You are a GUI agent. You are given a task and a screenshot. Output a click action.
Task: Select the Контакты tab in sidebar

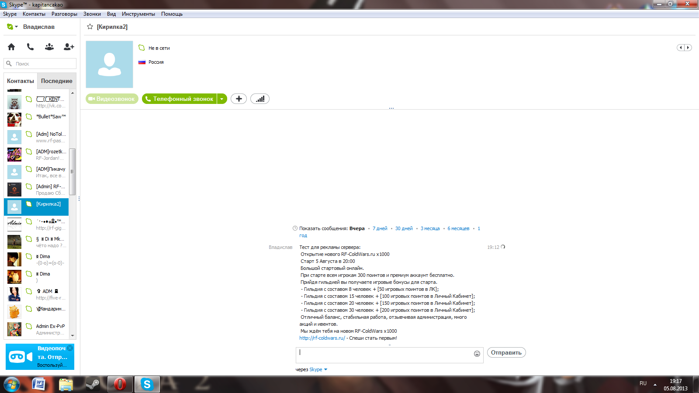(21, 81)
